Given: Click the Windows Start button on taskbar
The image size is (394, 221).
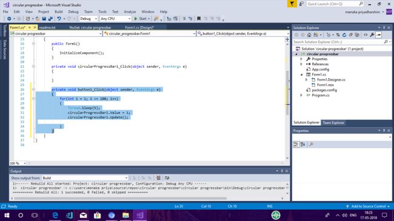Looking at the screenshot, I should (7, 215).
